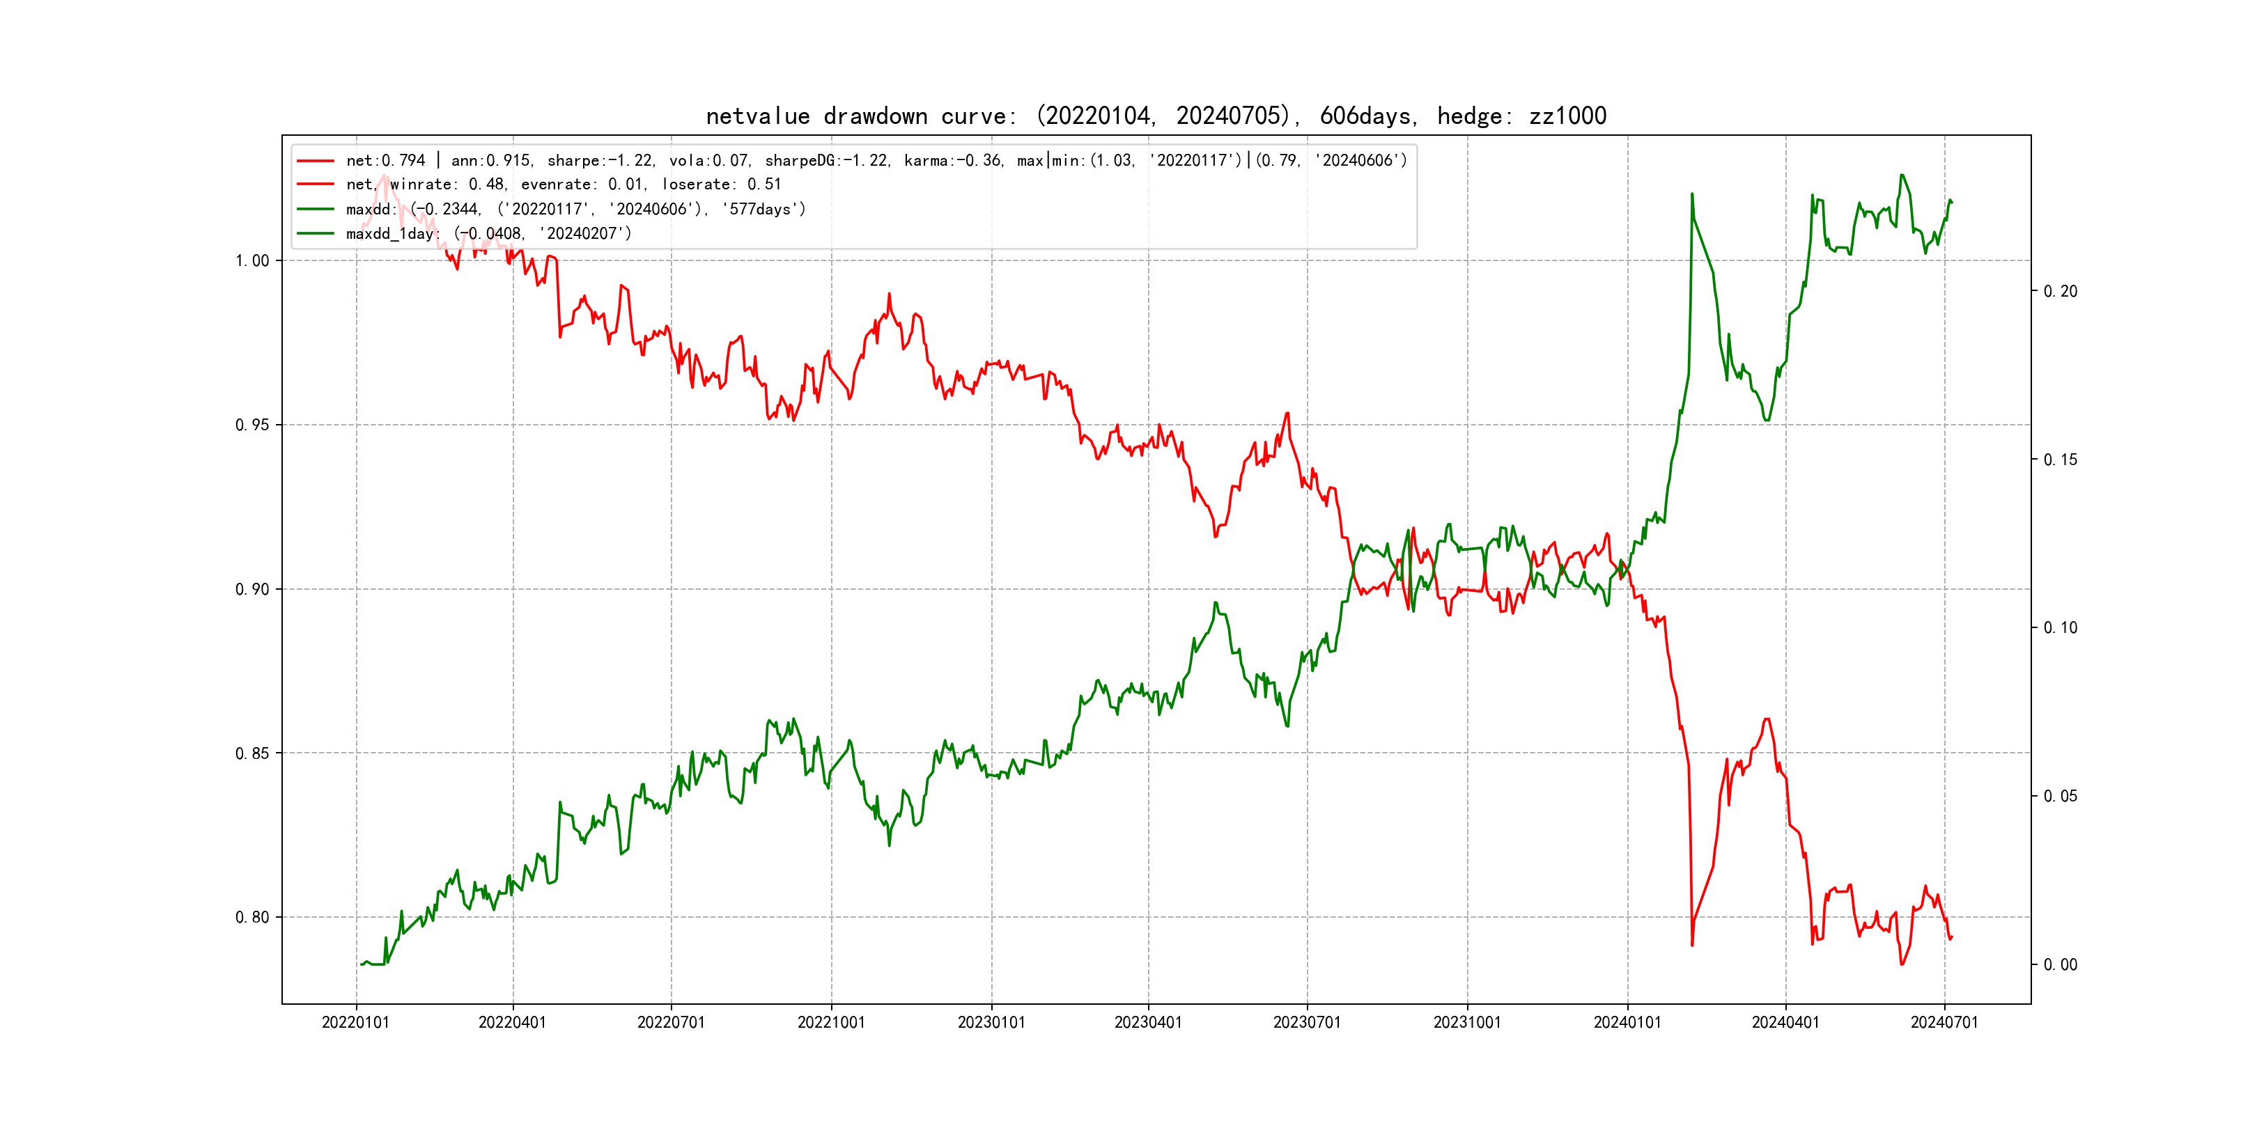The image size is (2257, 1128).
Task: Click the 20230701 x-axis date label
Action: (1306, 1022)
